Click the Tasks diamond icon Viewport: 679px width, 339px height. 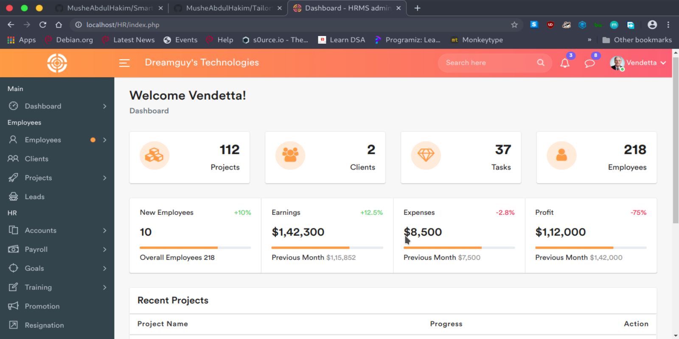(x=426, y=156)
